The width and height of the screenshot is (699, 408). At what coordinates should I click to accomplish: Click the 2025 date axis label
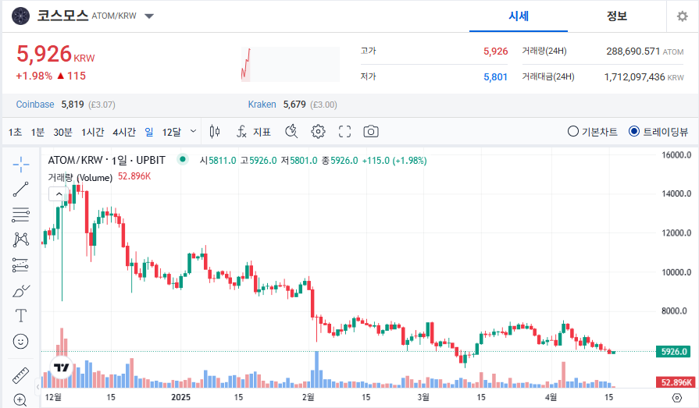180,397
